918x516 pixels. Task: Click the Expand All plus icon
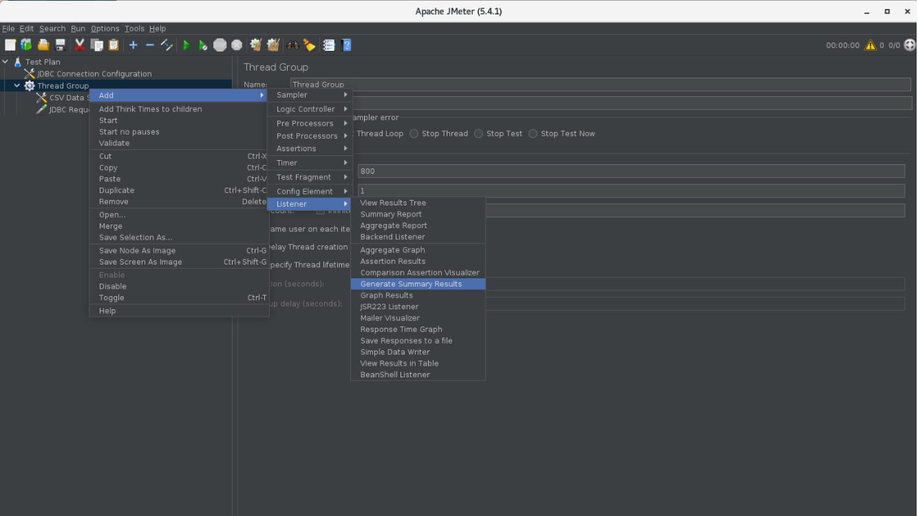pyautogui.click(x=133, y=45)
